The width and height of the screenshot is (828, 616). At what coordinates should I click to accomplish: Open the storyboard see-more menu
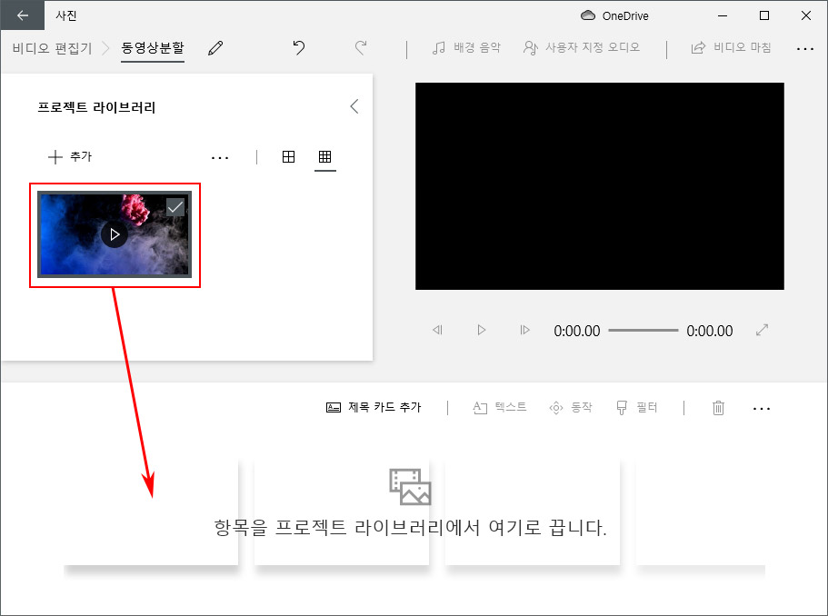pos(762,407)
